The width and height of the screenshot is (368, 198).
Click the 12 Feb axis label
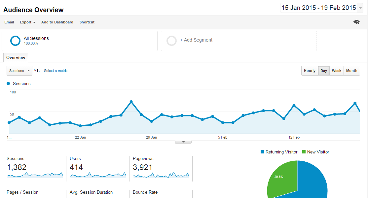click(294, 137)
